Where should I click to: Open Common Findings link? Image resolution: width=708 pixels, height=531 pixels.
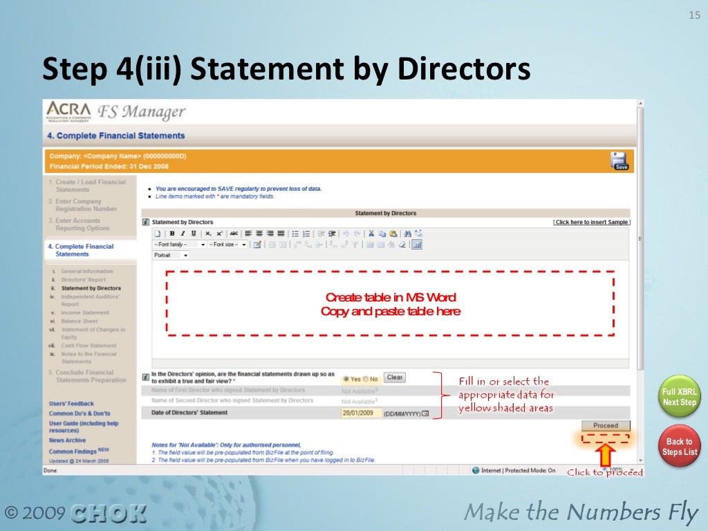click(x=79, y=451)
